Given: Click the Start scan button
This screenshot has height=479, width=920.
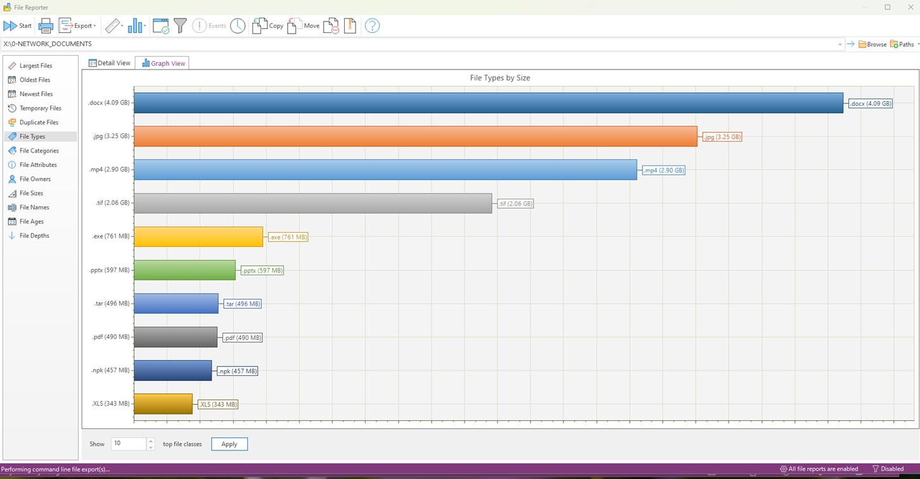Looking at the screenshot, I should coord(18,26).
